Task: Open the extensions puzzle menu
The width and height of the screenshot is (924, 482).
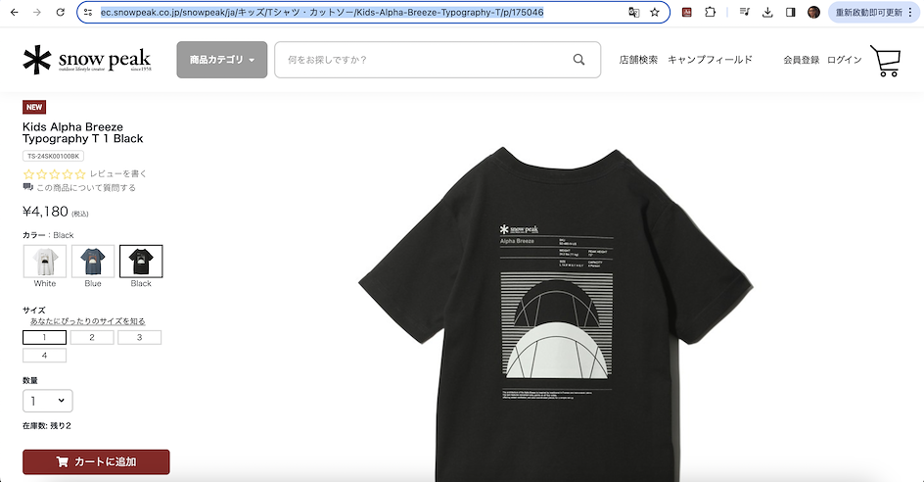Action: (710, 12)
